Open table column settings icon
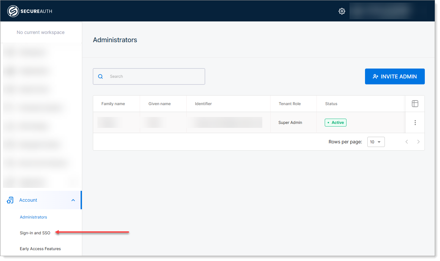The image size is (440, 261). tap(415, 104)
